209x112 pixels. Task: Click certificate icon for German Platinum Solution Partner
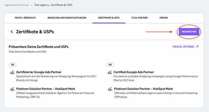point(12,89)
